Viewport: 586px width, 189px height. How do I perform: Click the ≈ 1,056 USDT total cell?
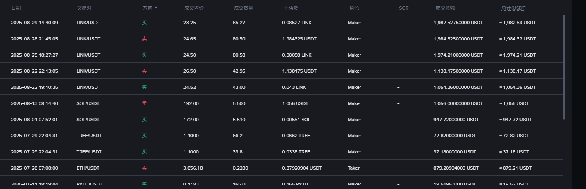pos(514,103)
